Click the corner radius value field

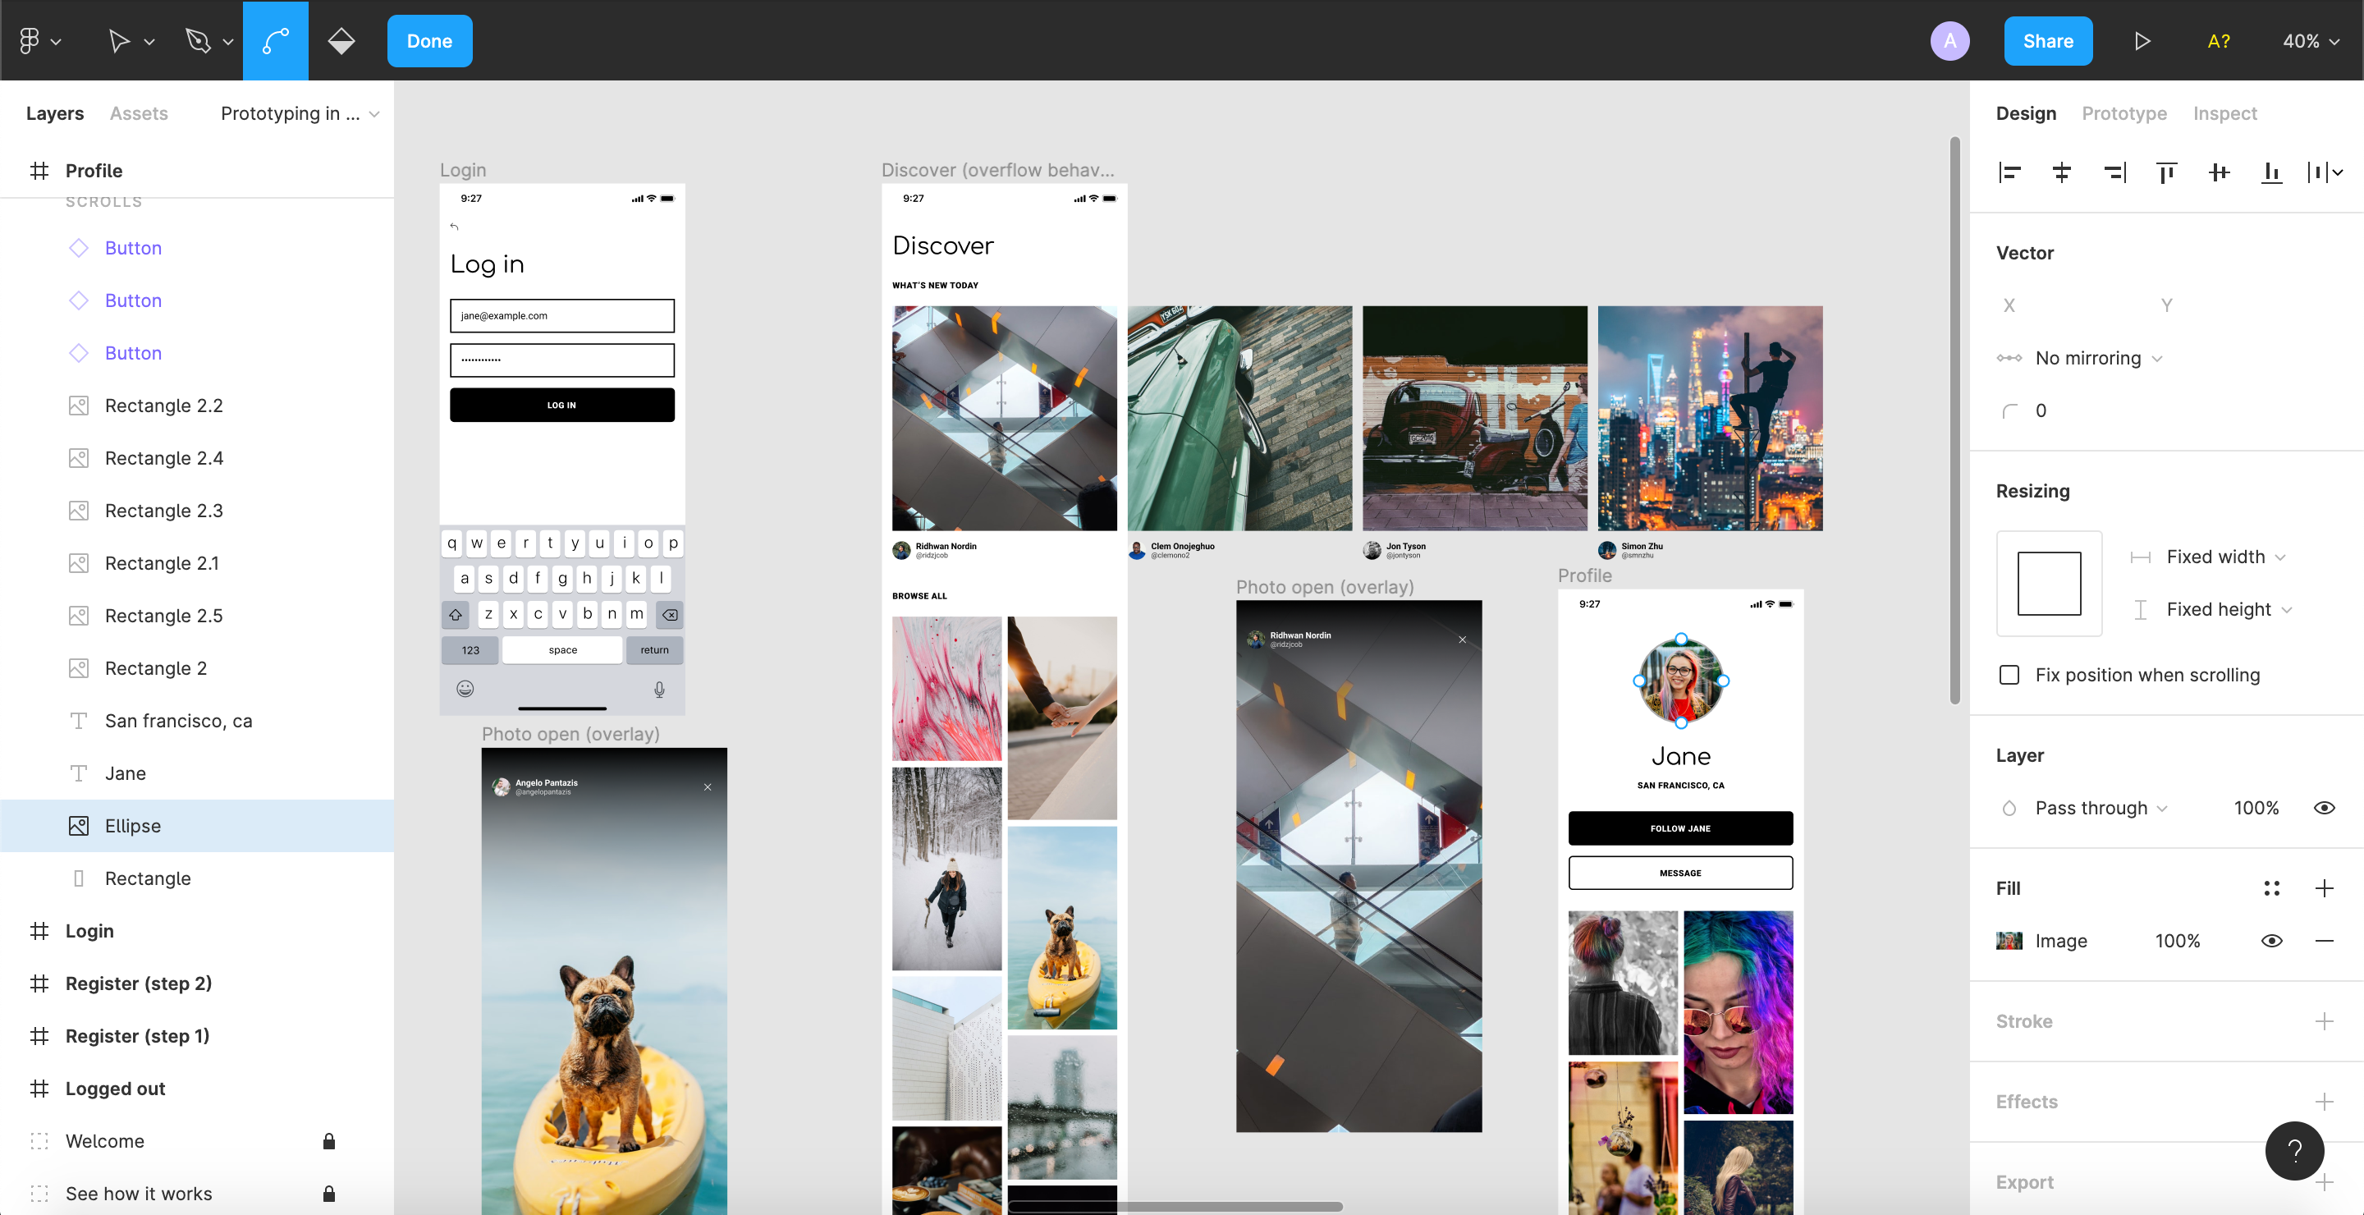(x=2041, y=410)
